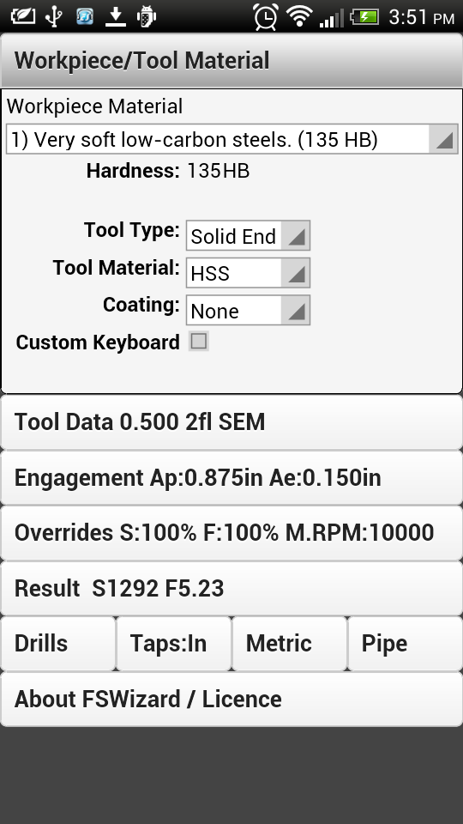Tap the cellular signal bars icon
The image size is (463, 824).
(332, 17)
